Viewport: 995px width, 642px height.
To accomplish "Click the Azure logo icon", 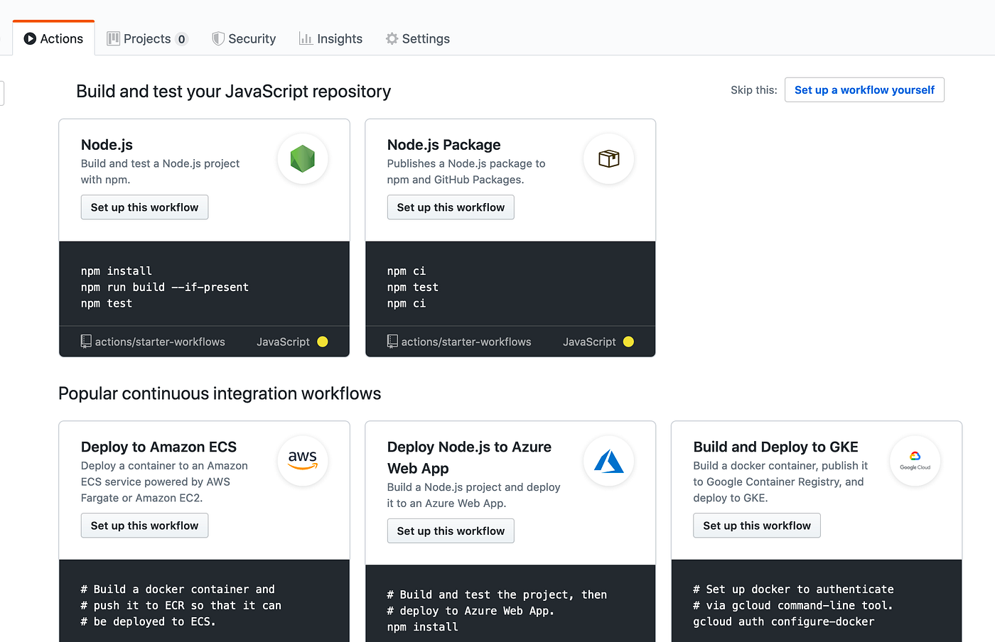I will pos(609,461).
